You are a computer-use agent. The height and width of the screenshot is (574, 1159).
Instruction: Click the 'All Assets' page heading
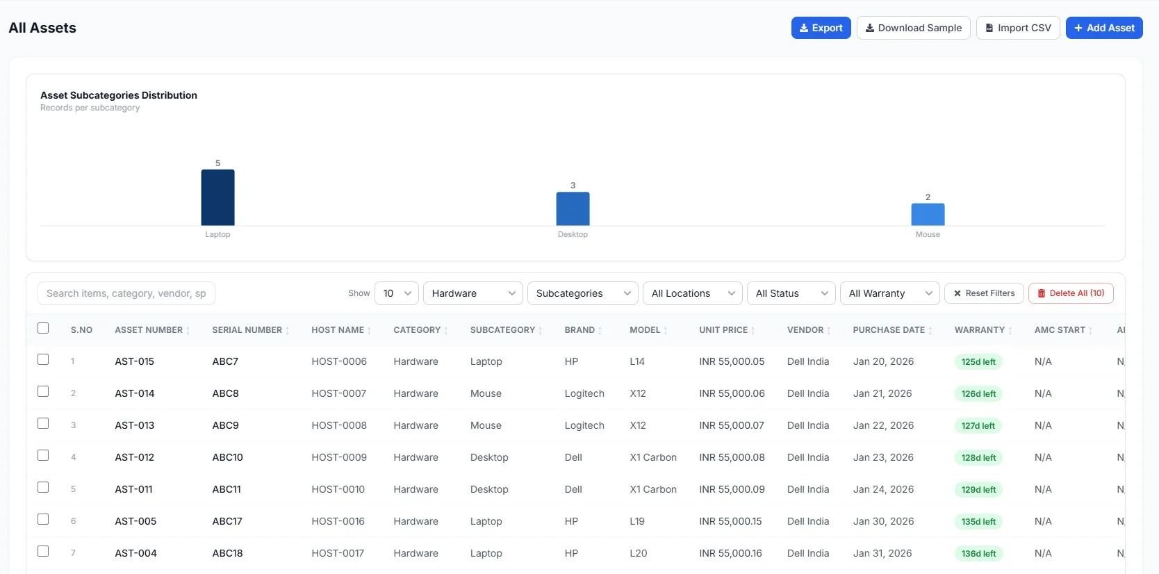[42, 28]
